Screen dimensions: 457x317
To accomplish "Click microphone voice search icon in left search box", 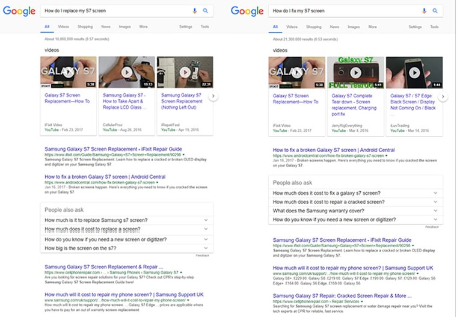I will coord(195,11).
